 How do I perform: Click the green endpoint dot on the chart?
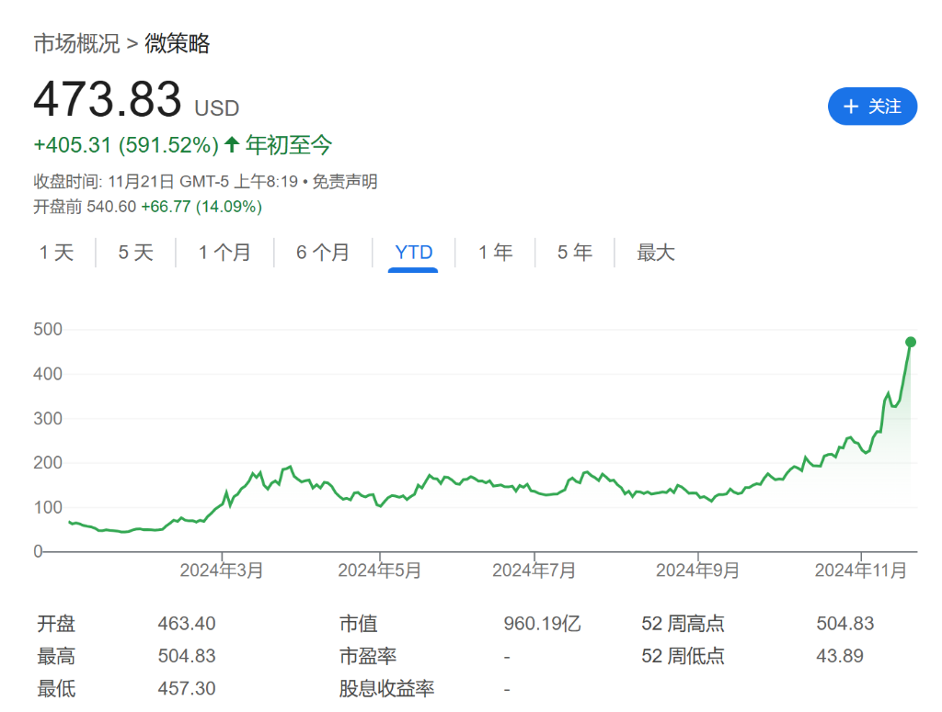(911, 342)
